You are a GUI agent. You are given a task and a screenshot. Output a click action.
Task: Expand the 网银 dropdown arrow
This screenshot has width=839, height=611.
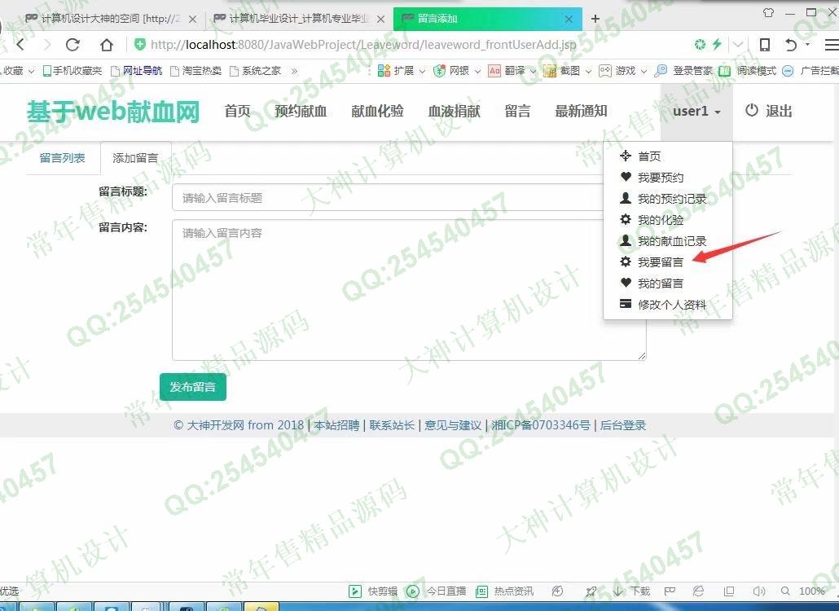477,71
